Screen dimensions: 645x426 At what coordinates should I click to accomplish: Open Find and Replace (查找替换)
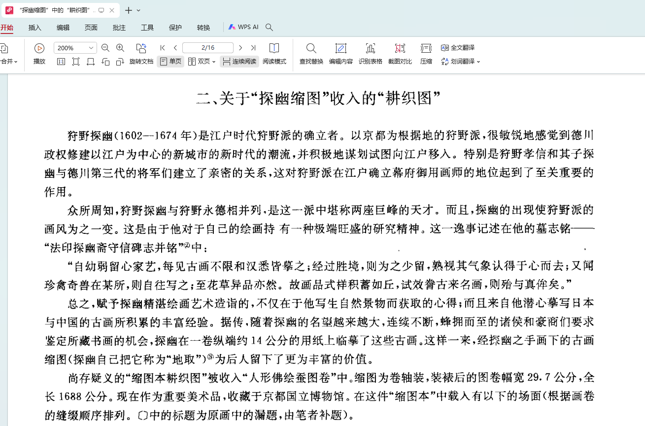pyautogui.click(x=311, y=48)
